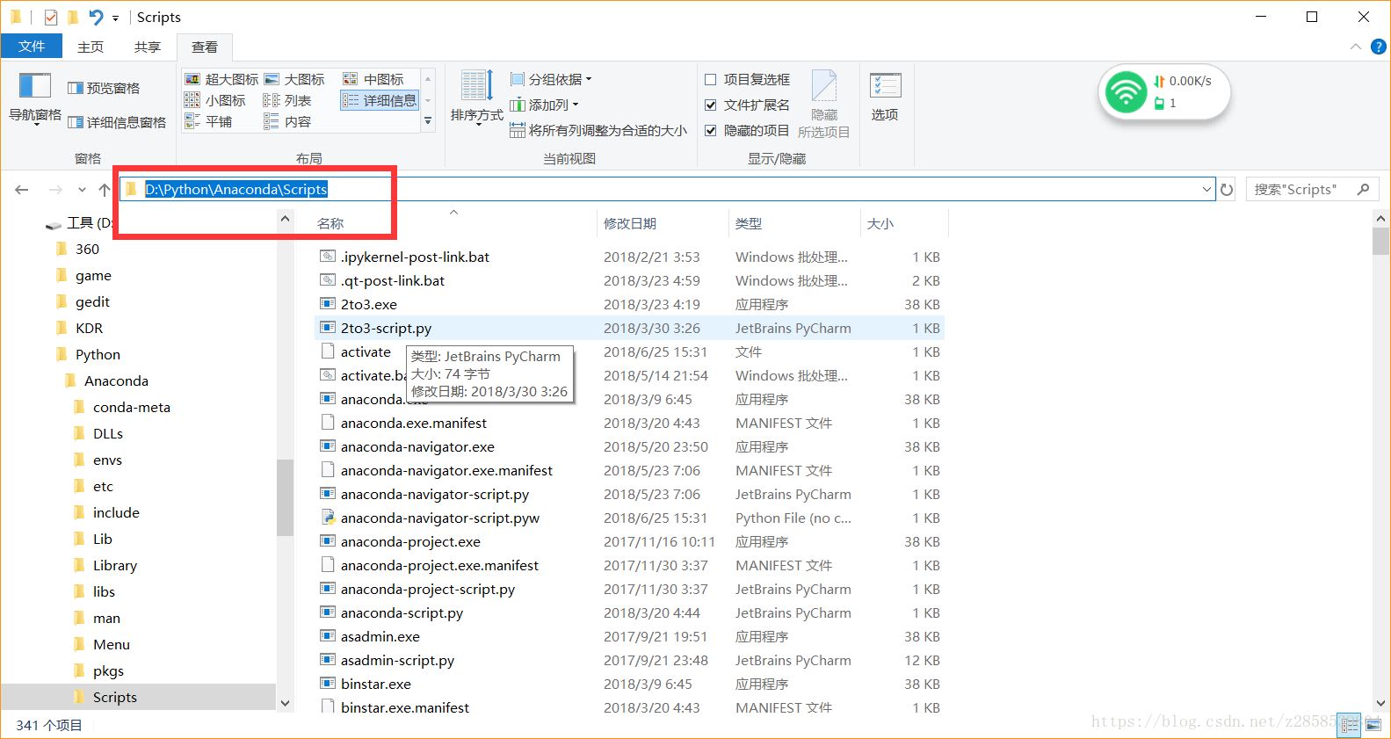Screen dimensions: 1391x739
Task: Expand the address bar history dropdown
Action: click(x=1206, y=190)
